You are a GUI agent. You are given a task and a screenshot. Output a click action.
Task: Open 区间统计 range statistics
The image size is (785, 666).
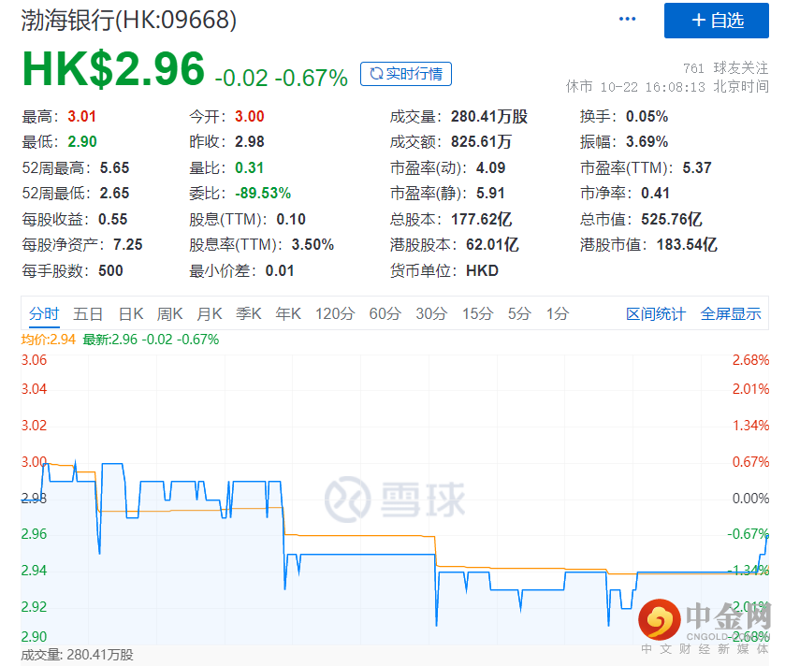click(x=656, y=314)
